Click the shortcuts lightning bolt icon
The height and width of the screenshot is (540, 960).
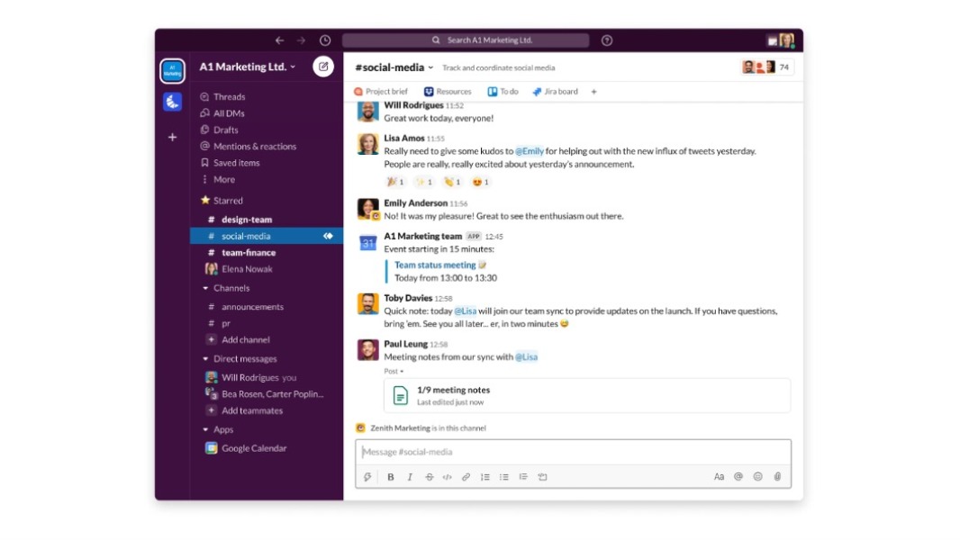point(367,477)
